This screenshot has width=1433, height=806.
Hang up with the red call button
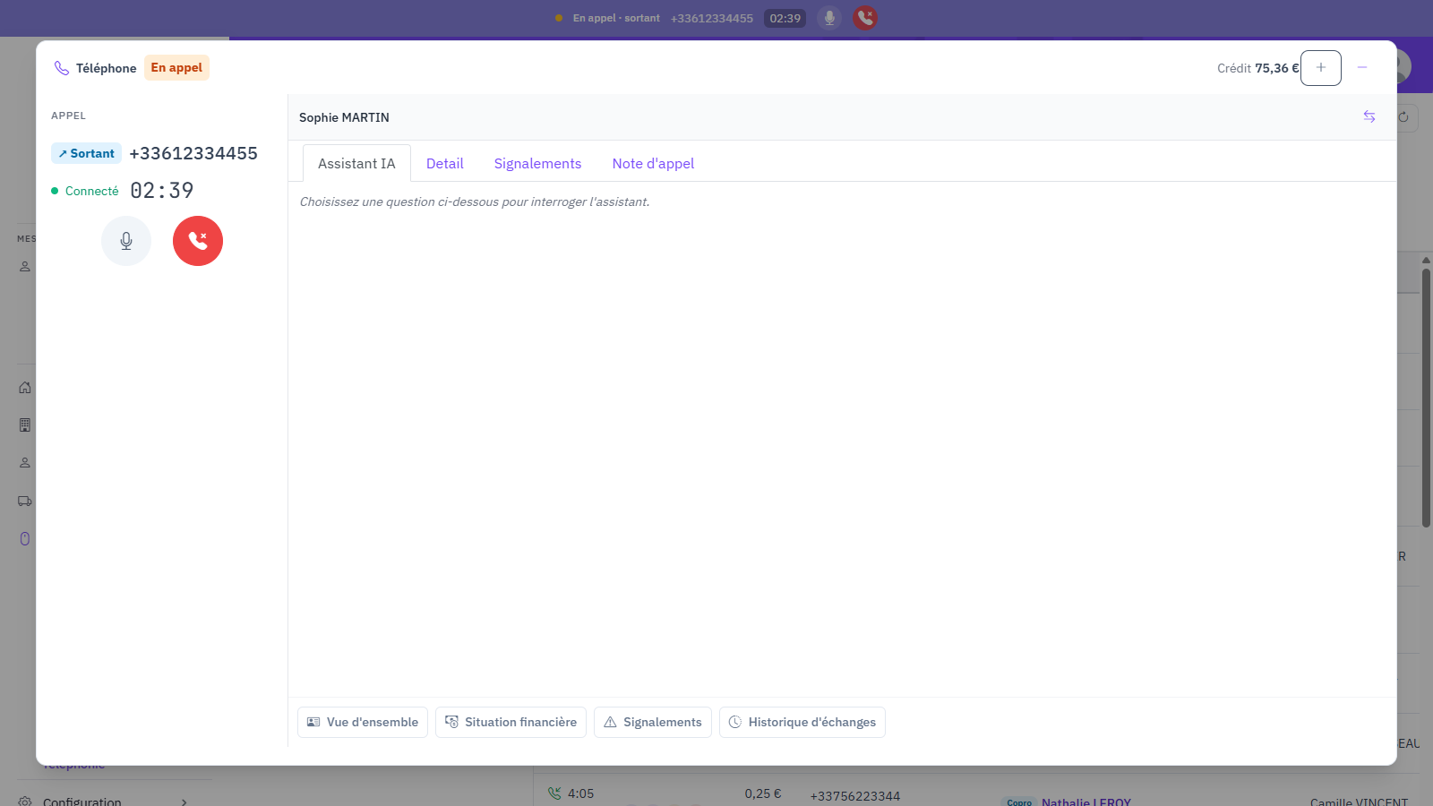[x=198, y=241]
